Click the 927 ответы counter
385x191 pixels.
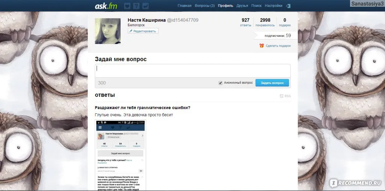pos(246,22)
